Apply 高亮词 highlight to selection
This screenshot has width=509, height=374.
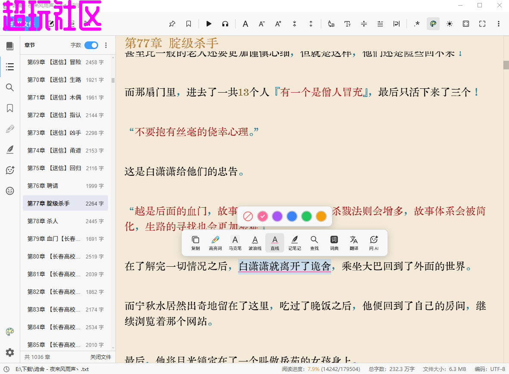click(x=215, y=243)
